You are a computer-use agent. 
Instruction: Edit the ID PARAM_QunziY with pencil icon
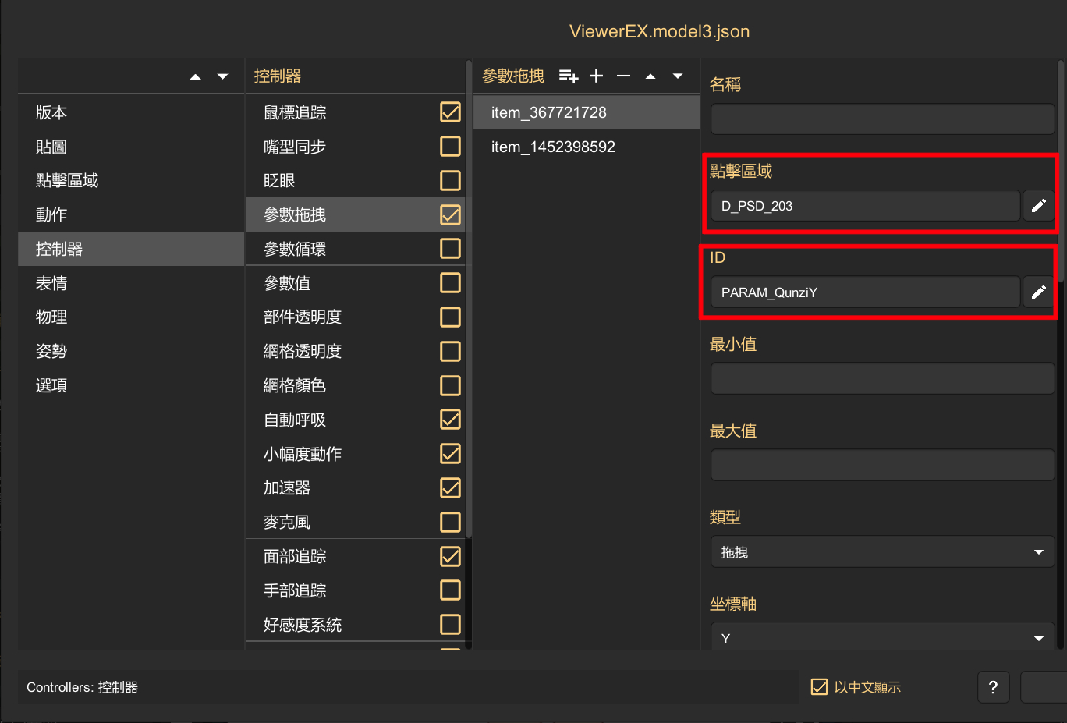click(1038, 292)
